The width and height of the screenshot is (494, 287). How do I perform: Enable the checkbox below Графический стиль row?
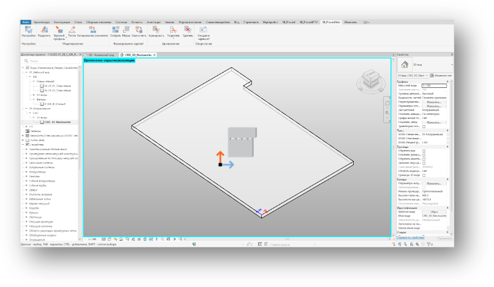[424, 126]
